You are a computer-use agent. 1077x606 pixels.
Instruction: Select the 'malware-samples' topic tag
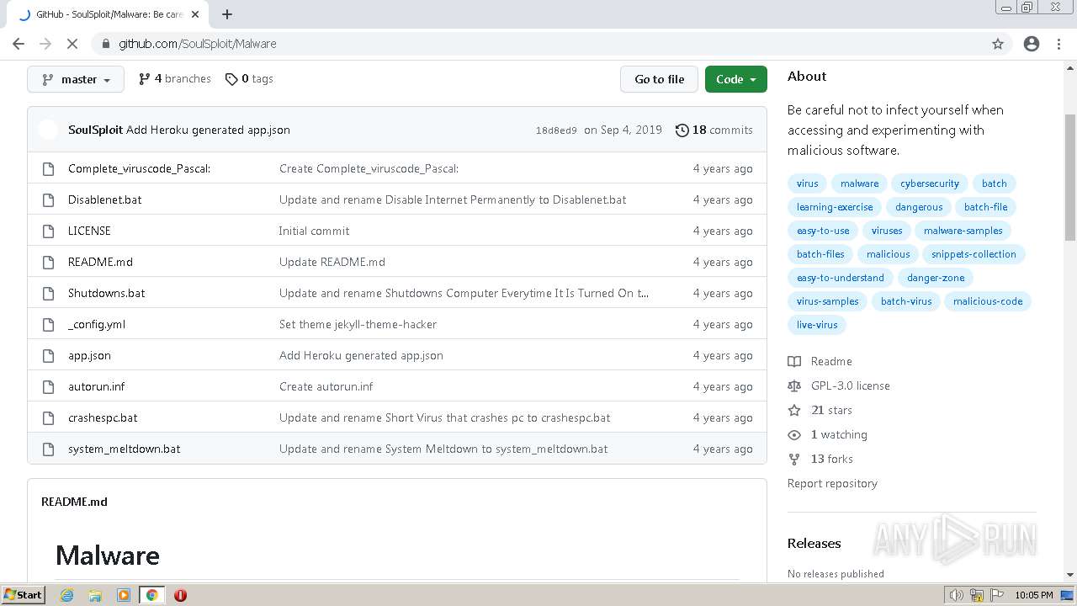(x=963, y=231)
